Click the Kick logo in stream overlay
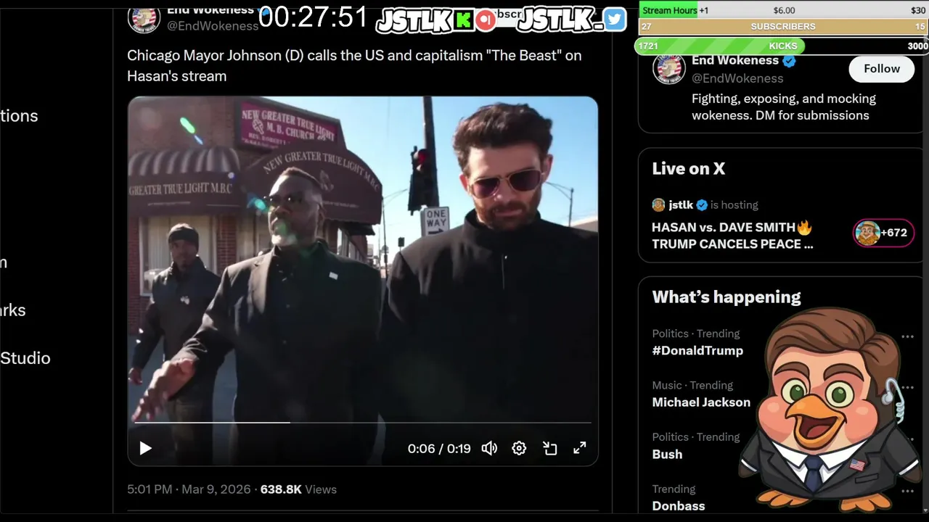This screenshot has width=929, height=522. [x=463, y=20]
